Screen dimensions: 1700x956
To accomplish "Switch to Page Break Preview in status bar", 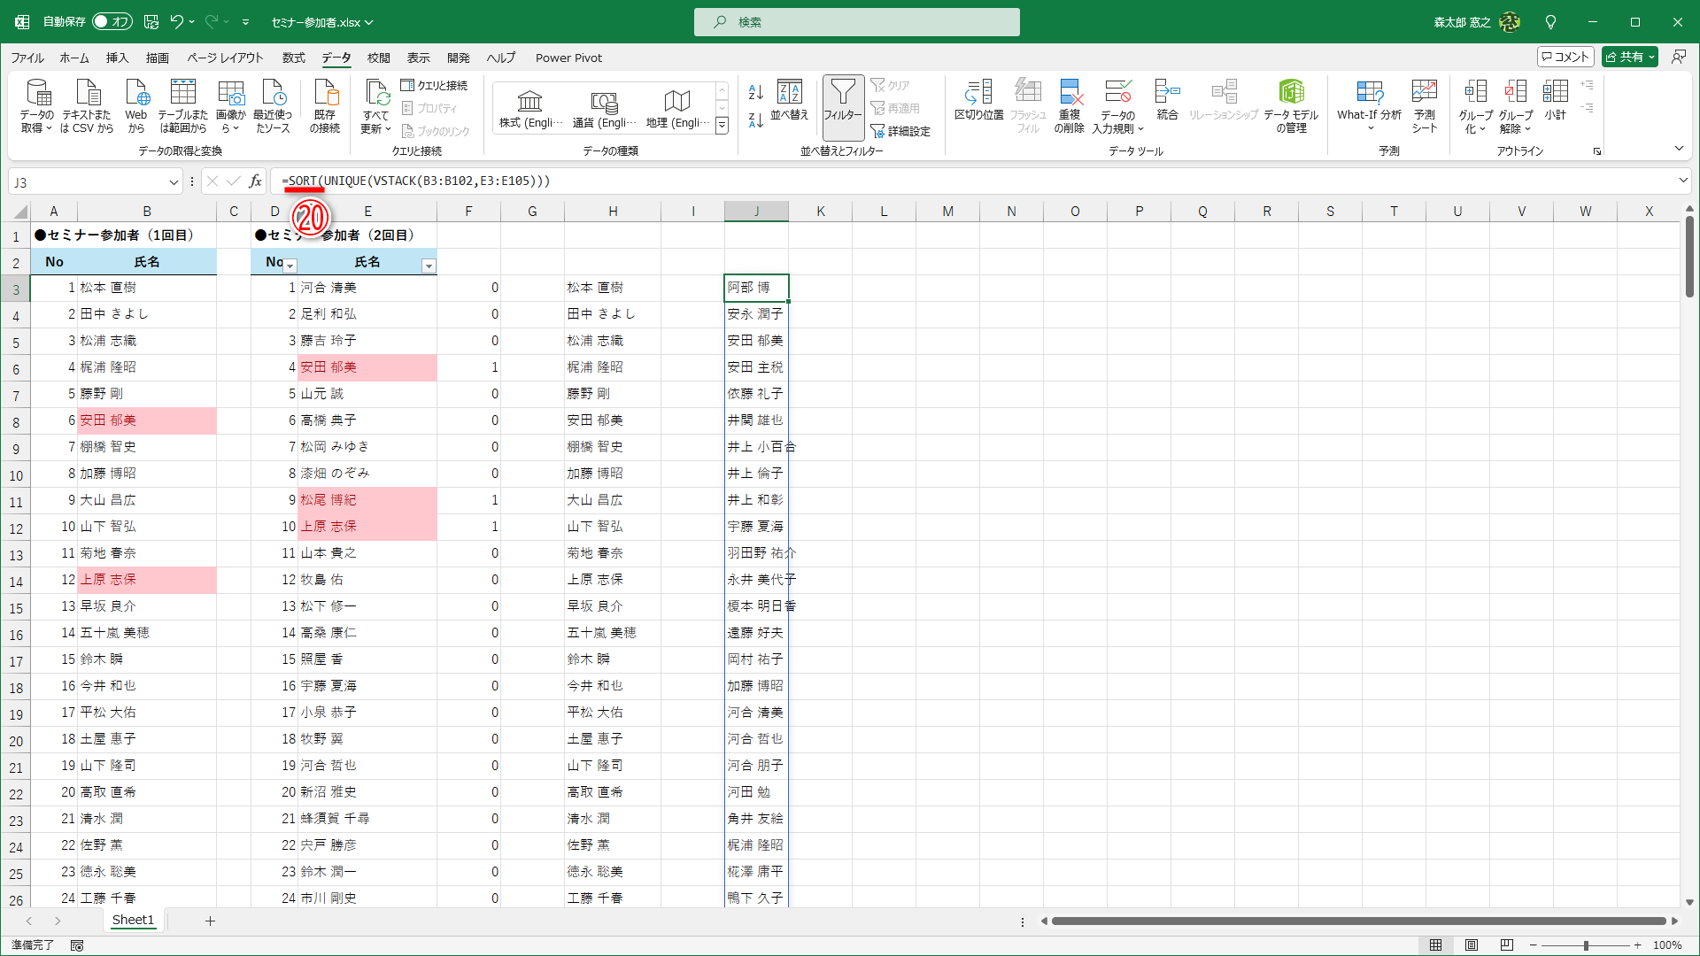I will [x=1506, y=945].
